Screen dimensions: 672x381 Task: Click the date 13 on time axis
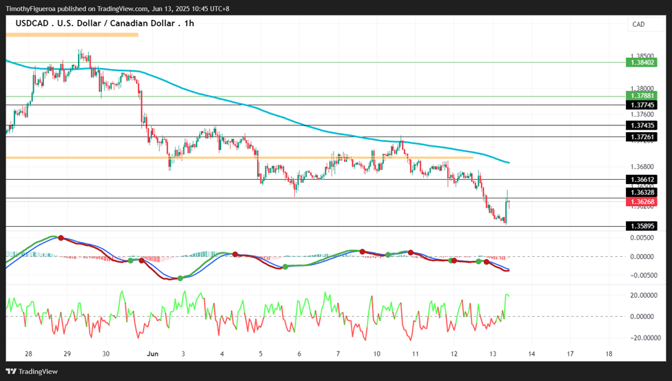(x=493, y=354)
